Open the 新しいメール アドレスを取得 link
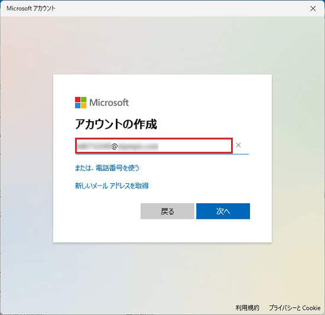This screenshot has width=325, height=315. pyautogui.click(x=112, y=186)
